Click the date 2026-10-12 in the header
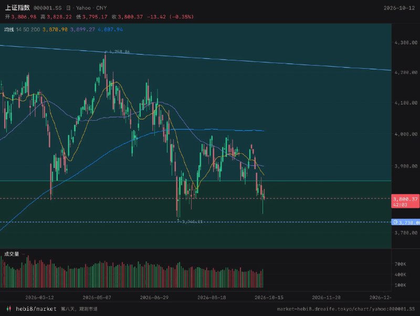The height and width of the screenshot is (316, 420). click(x=399, y=8)
